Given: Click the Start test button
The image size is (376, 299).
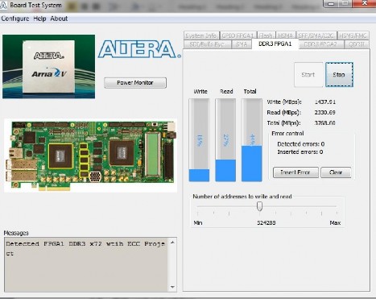Looking at the screenshot, I should (x=308, y=75).
